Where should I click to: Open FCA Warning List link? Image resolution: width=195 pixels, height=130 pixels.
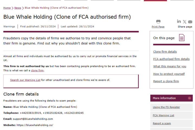[163, 115]
